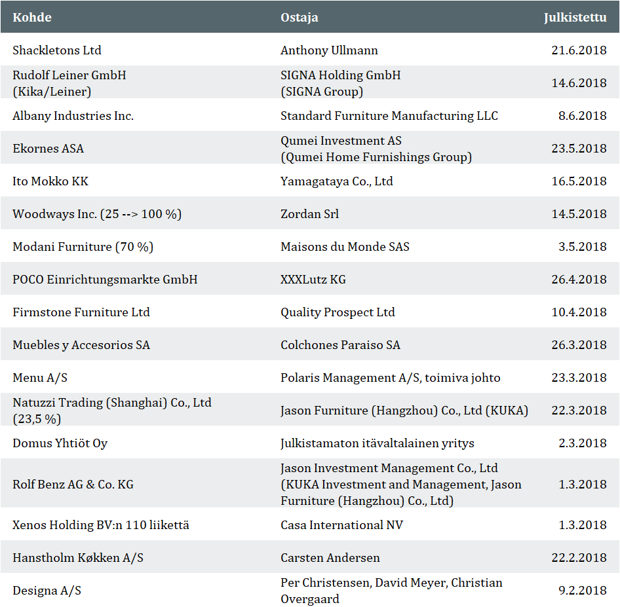Select Maisons du Monde SAS cell
This screenshot has width=620, height=607.
345,247
